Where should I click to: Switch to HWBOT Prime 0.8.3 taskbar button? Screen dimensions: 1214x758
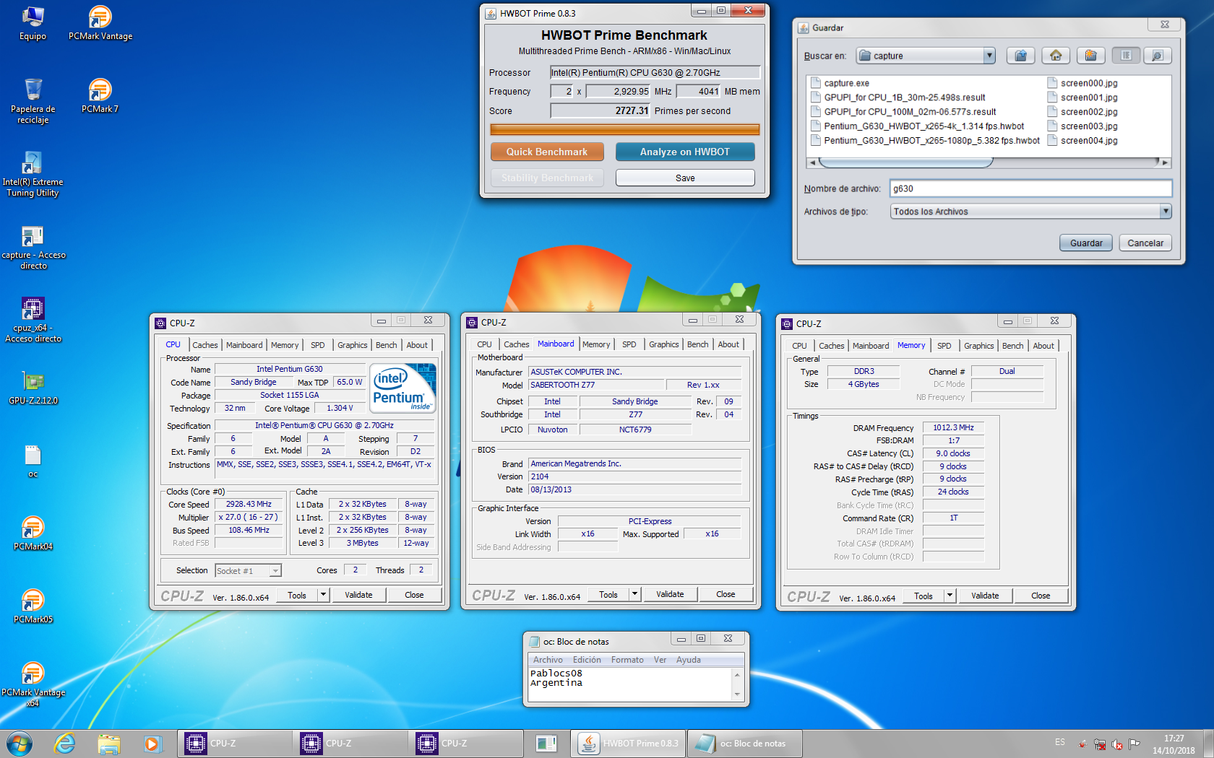[x=629, y=743]
